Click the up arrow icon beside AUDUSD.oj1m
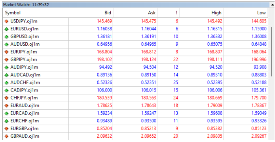Screen dimensions: 275x142 point(6,45)
